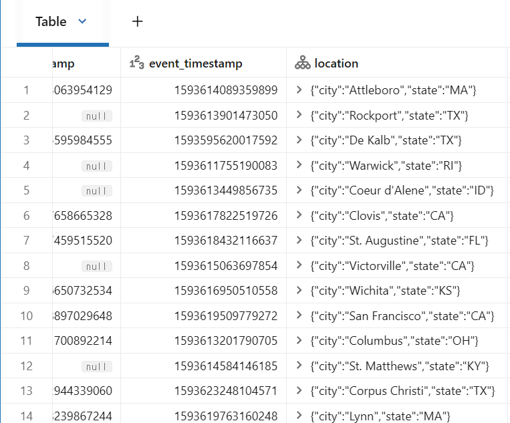Expand the De Kalb location value
This screenshot has height=423, width=510.
coord(299,140)
